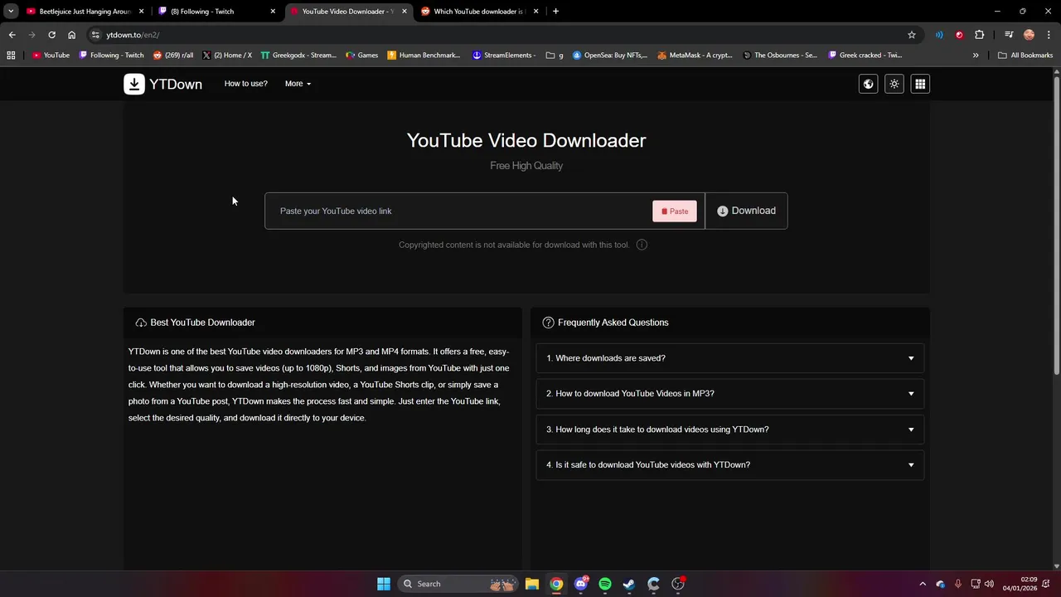Open the Chrome three-dot menu
1061x597 pixels.
1049,35
